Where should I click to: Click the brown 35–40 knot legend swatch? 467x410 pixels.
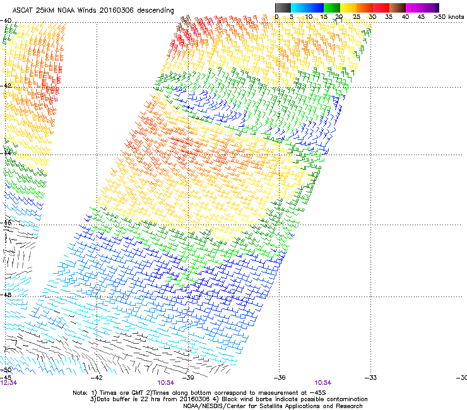click(x=398, y=8)
